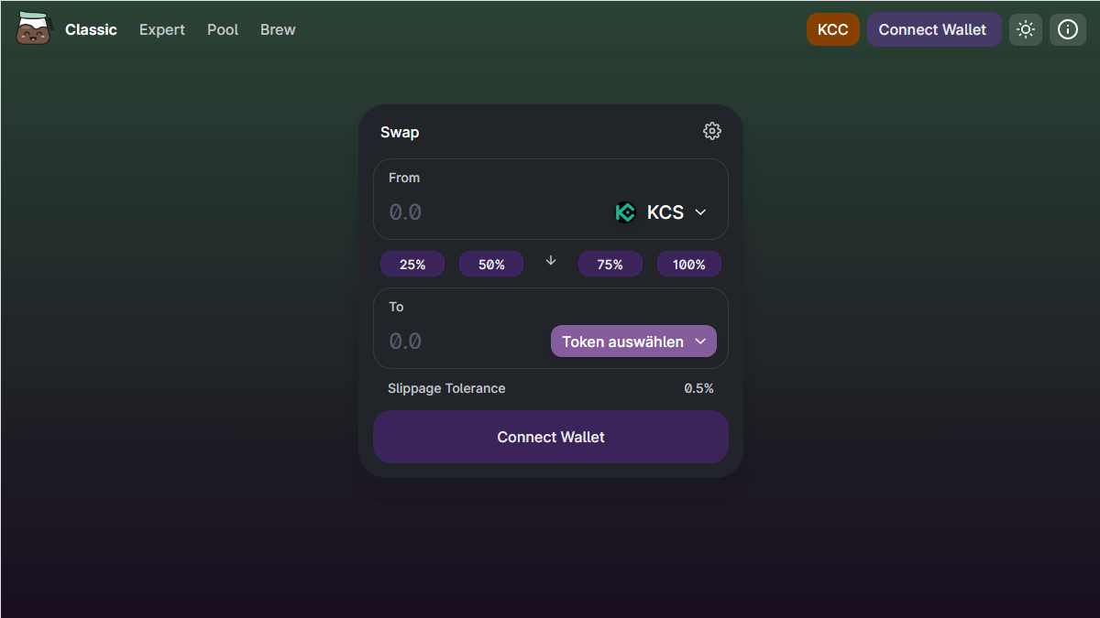Open the KCC network selector
The height and width of the screenshot is (618, 1100).
click(832, 29)
